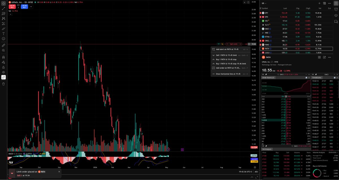Collapse the indicator legend chevron under Vol

[x=10, y=14]
